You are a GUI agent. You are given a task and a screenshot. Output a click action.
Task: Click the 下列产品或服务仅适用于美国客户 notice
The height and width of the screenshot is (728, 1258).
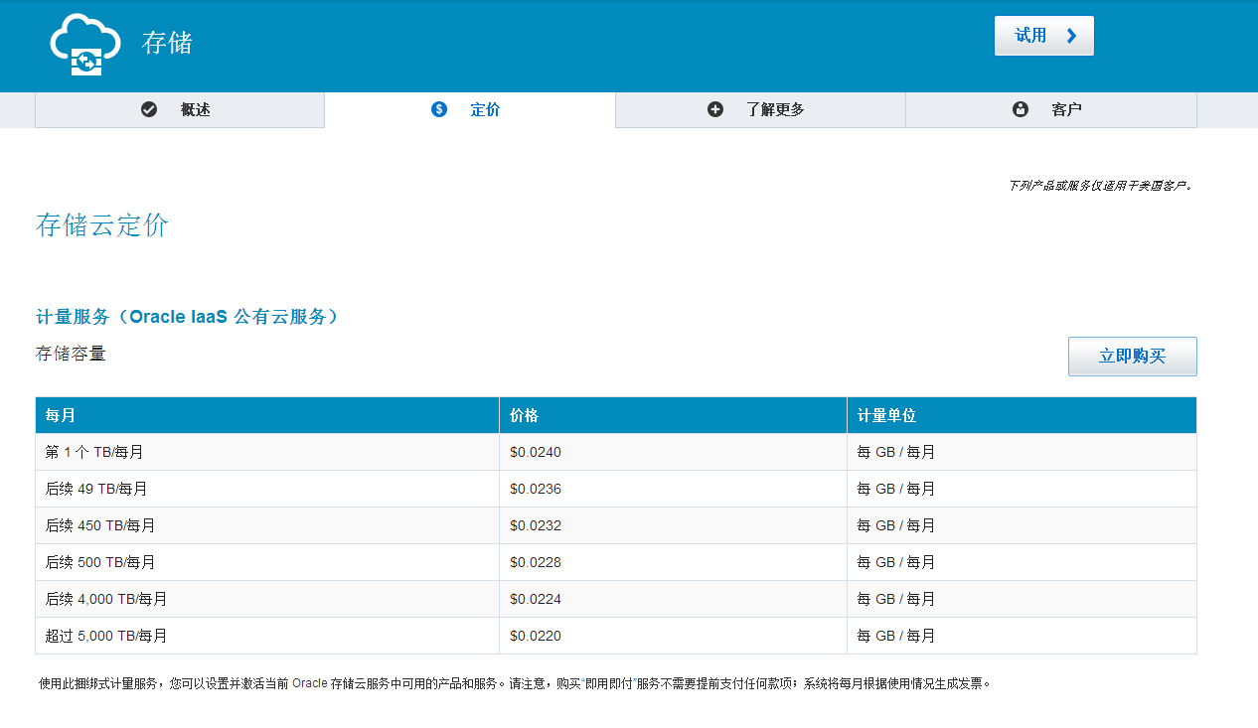click(x=1100, y=186)
